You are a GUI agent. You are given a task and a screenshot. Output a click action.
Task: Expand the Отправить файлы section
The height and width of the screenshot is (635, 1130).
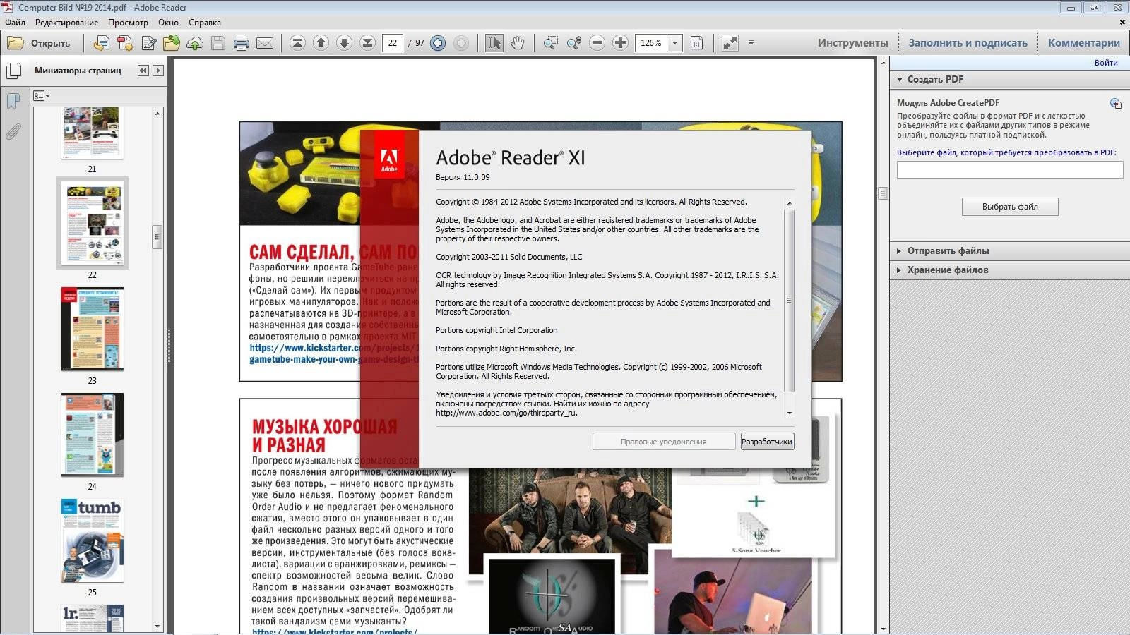(899, 251)
